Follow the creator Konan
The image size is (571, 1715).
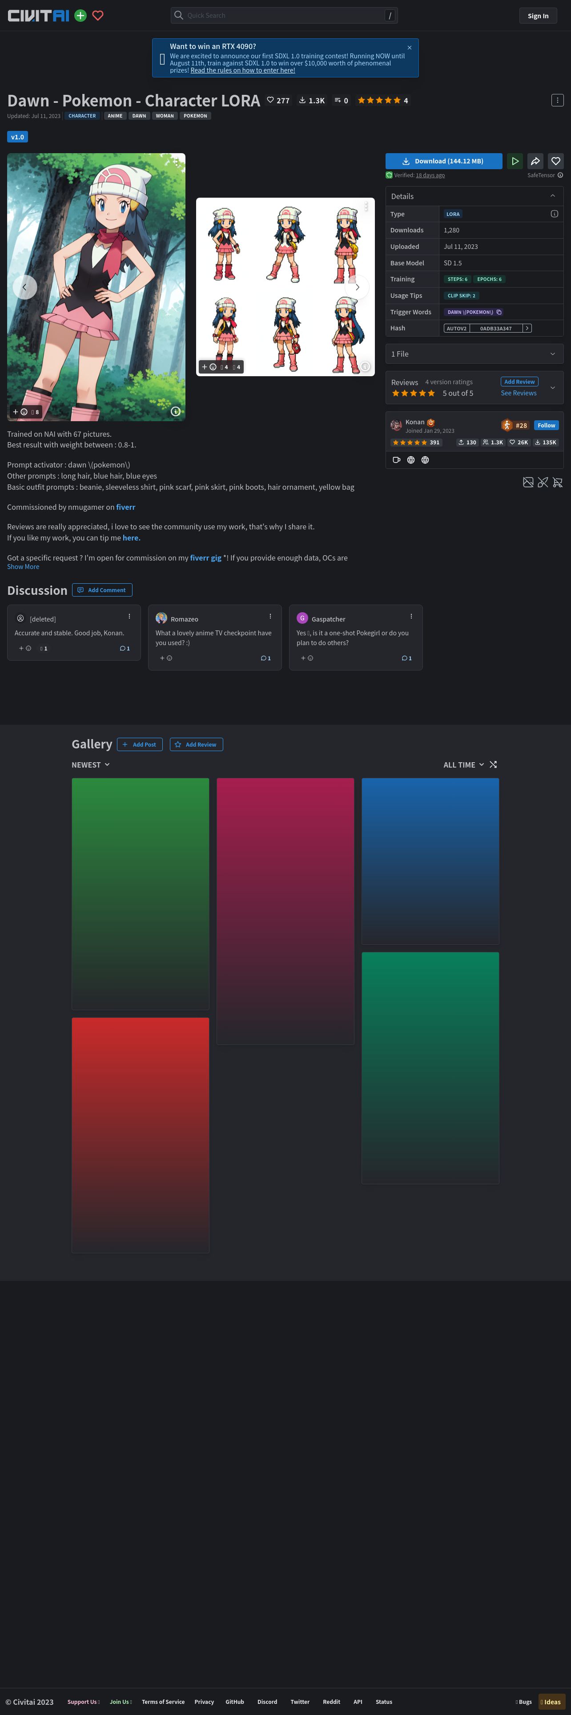pos(547,426)
